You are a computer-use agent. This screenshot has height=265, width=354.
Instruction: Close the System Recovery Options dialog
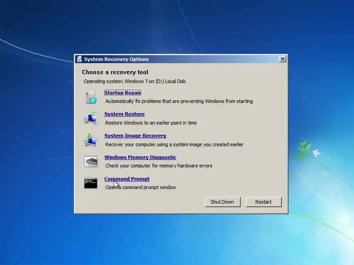(x=282, y=59)
